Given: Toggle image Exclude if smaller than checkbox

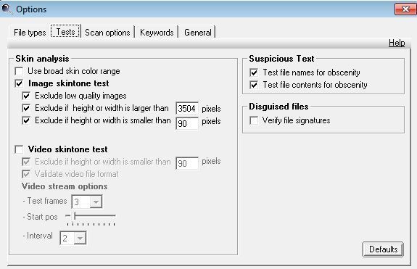Looking at the screenshot, I should [x=26, y=120].
